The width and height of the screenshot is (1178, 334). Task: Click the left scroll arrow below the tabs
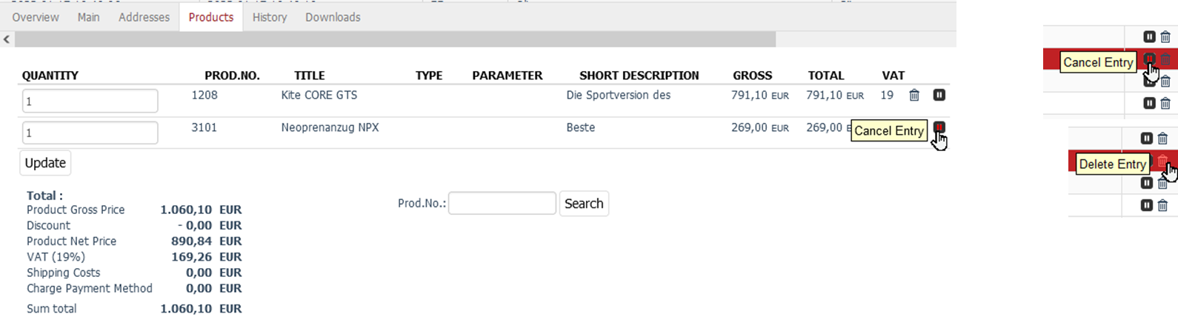(7, 39)
